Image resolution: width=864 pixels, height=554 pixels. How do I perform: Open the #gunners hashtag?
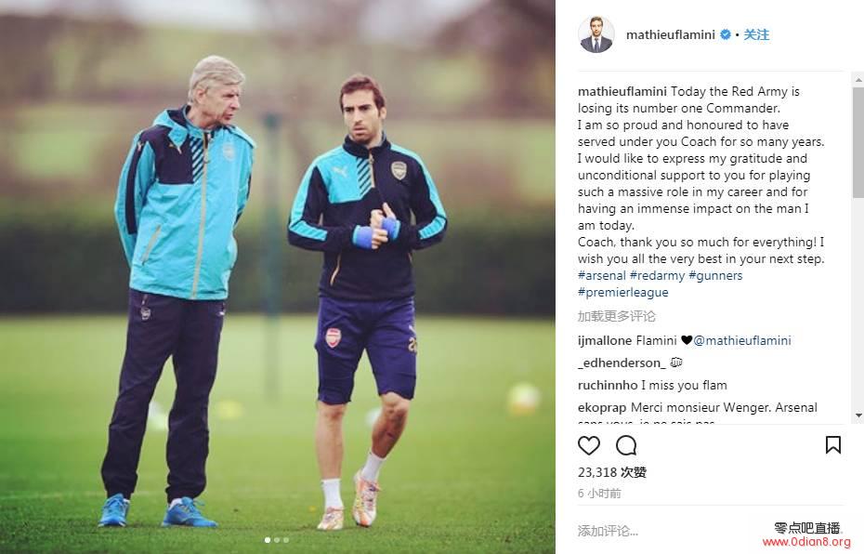(x=715, y=276)
